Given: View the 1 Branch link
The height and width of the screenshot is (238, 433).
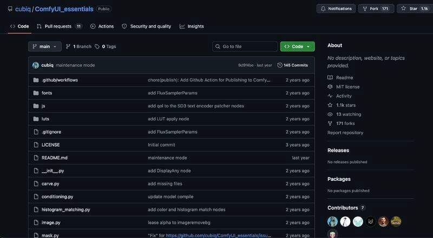Looking at the screenshot, I should 78,46.
